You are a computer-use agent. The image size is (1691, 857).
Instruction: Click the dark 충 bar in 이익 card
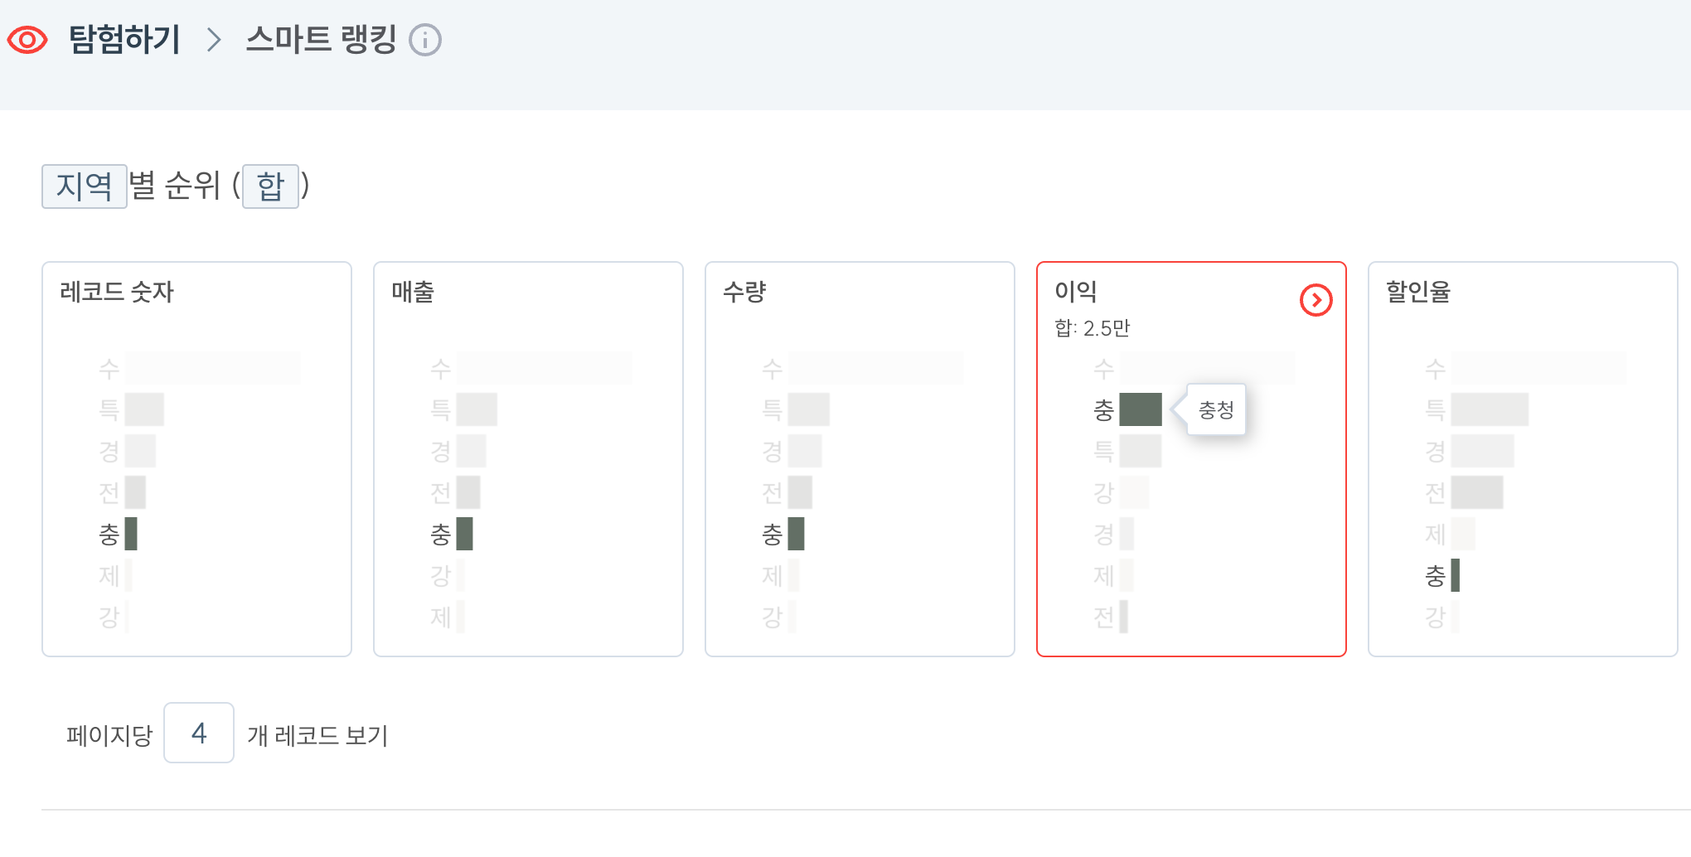click(x=1141, y=409)
